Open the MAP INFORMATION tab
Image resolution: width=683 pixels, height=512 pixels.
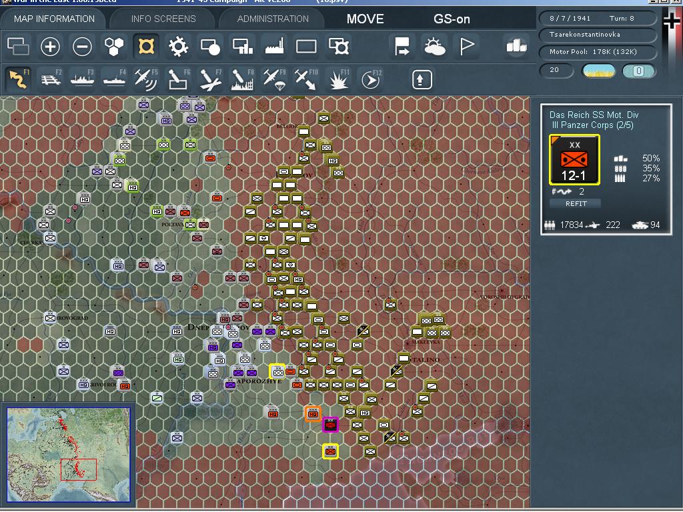tap(54, 19)
